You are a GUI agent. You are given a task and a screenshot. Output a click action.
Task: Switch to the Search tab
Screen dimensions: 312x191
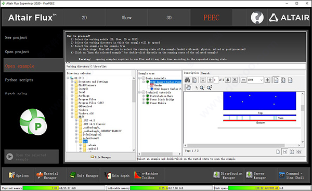pos(205,73)
